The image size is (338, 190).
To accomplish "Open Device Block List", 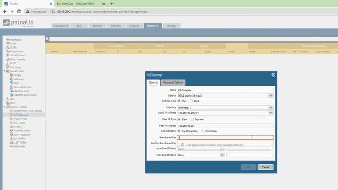I will [x=22, y=87].
